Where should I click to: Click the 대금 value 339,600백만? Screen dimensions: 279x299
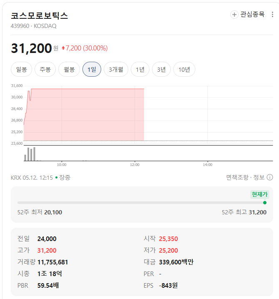click(176, 262)
